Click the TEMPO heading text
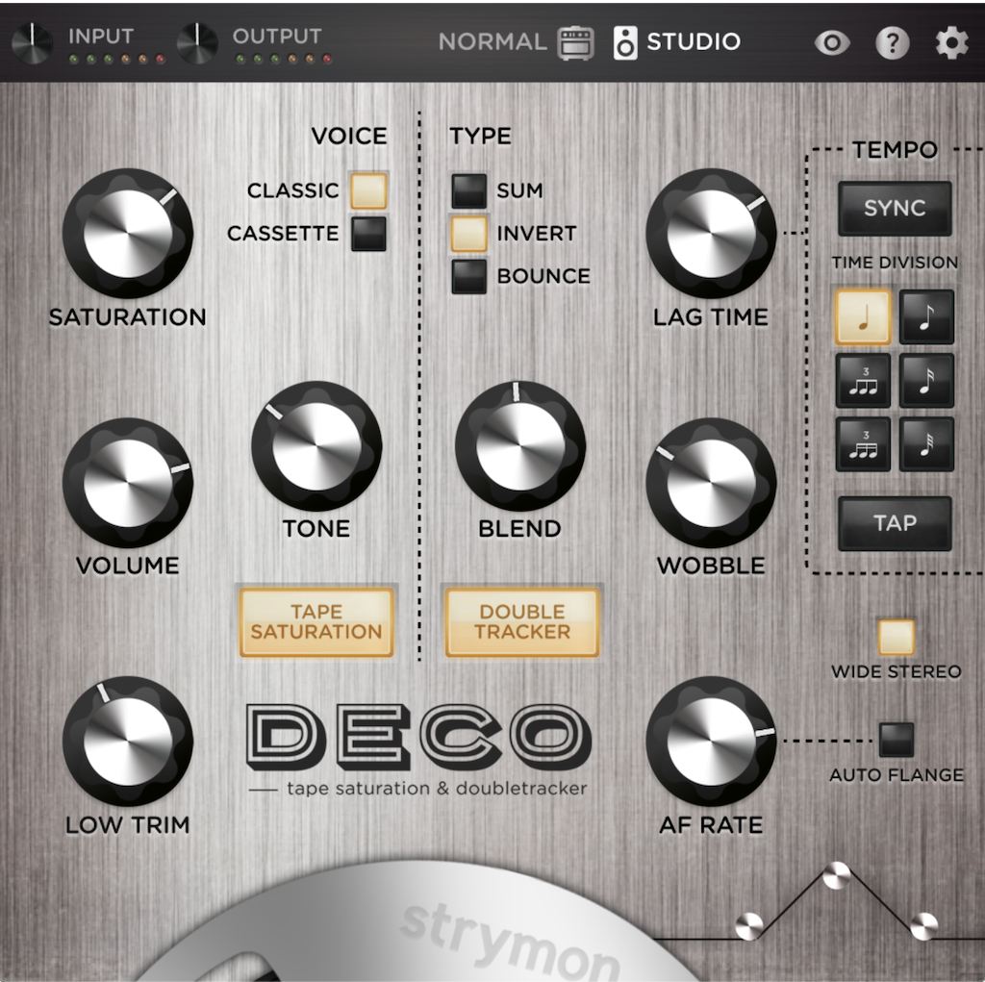The width and height of the screenshot is (985, 982). (x=896, y=150)
